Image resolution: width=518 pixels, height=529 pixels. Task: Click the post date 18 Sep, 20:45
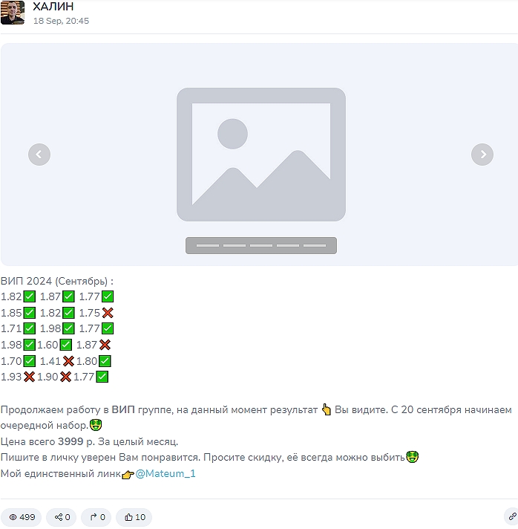point(61,21)
